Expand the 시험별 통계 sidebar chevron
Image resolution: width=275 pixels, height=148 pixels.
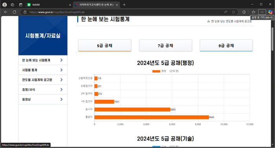tap(61, 70)
